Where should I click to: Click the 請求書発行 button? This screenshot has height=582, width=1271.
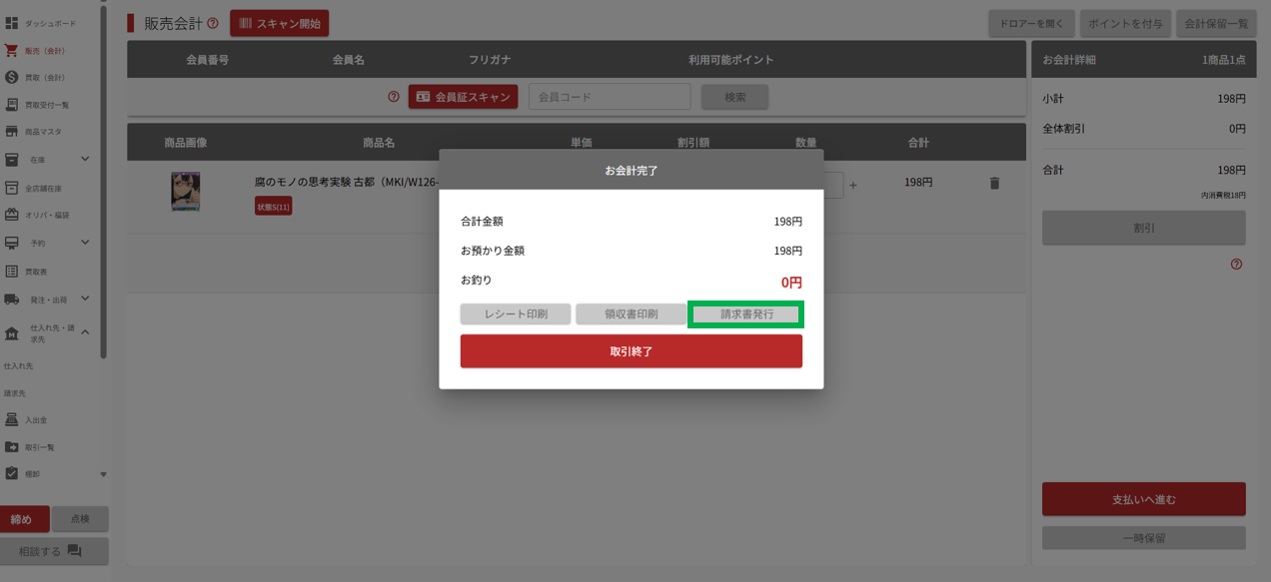click(x=746, y=314)
